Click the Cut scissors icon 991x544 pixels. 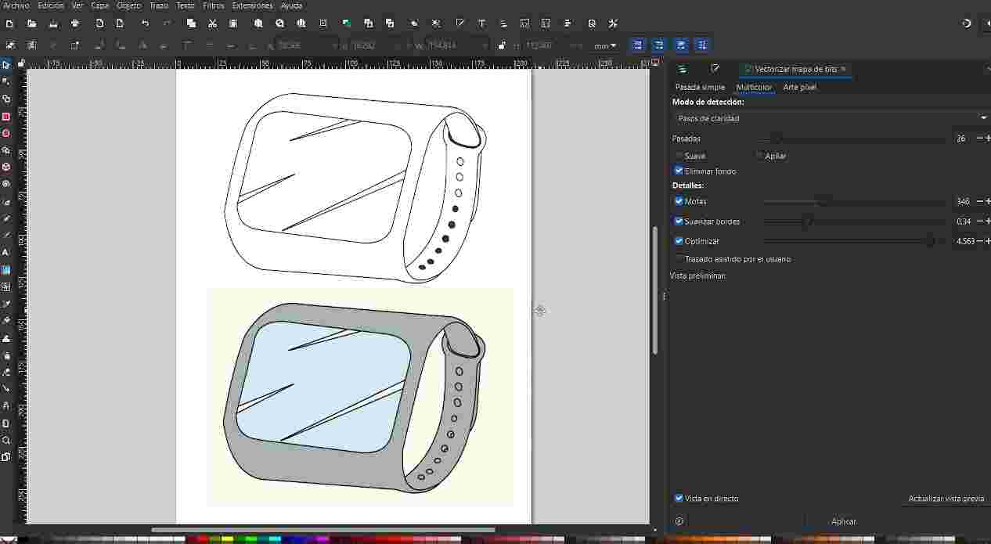click(212, 23)
